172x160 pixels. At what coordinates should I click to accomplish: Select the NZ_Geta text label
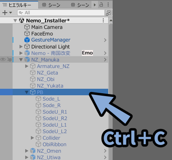pos(48,73)
